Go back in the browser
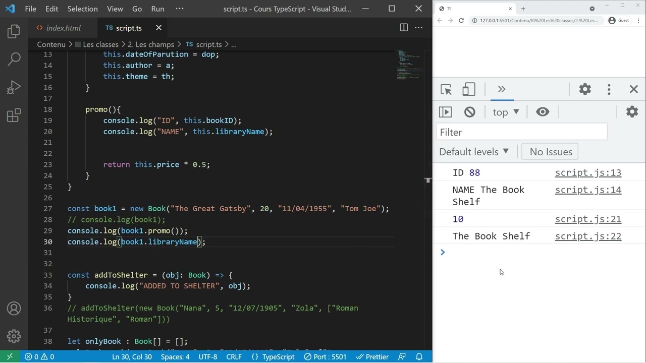Viewport: 646px width, 363px height. (x=440, y=21)
